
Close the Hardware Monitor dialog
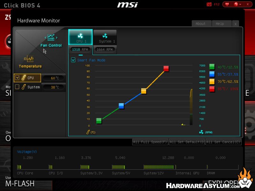[x=236, y=24]
